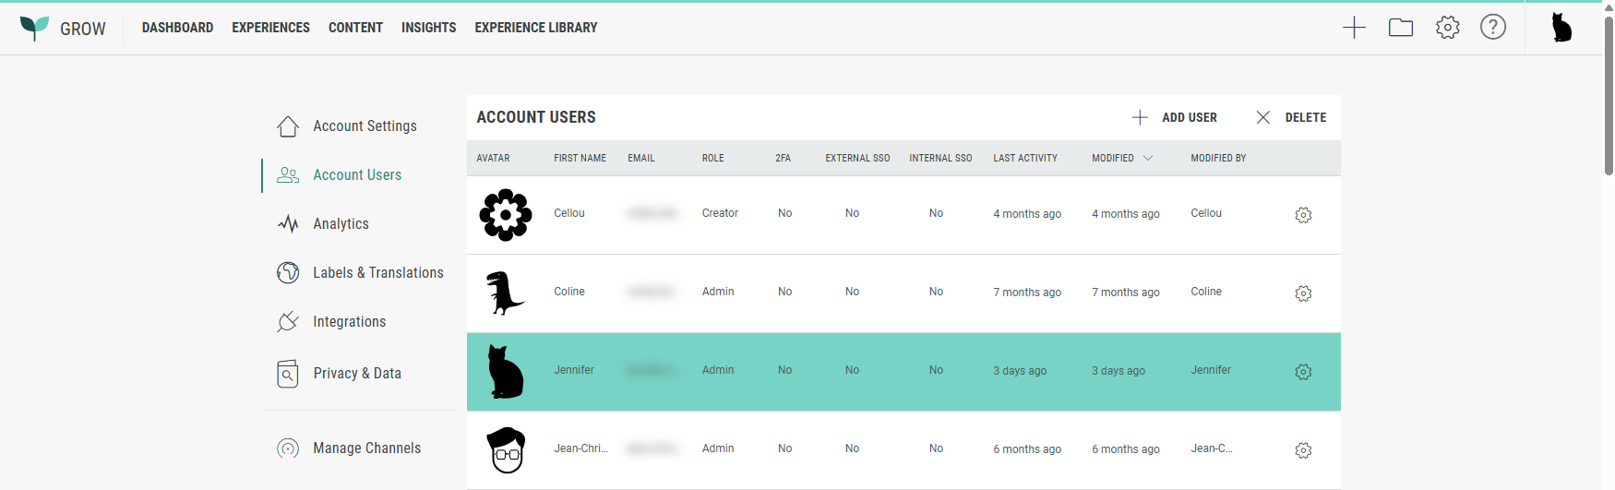
Task: Click the plus icon in top bar
Action: click(1354, 28)
